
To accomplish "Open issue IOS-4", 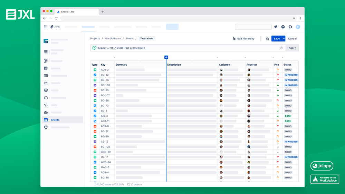I will (104, 116).
